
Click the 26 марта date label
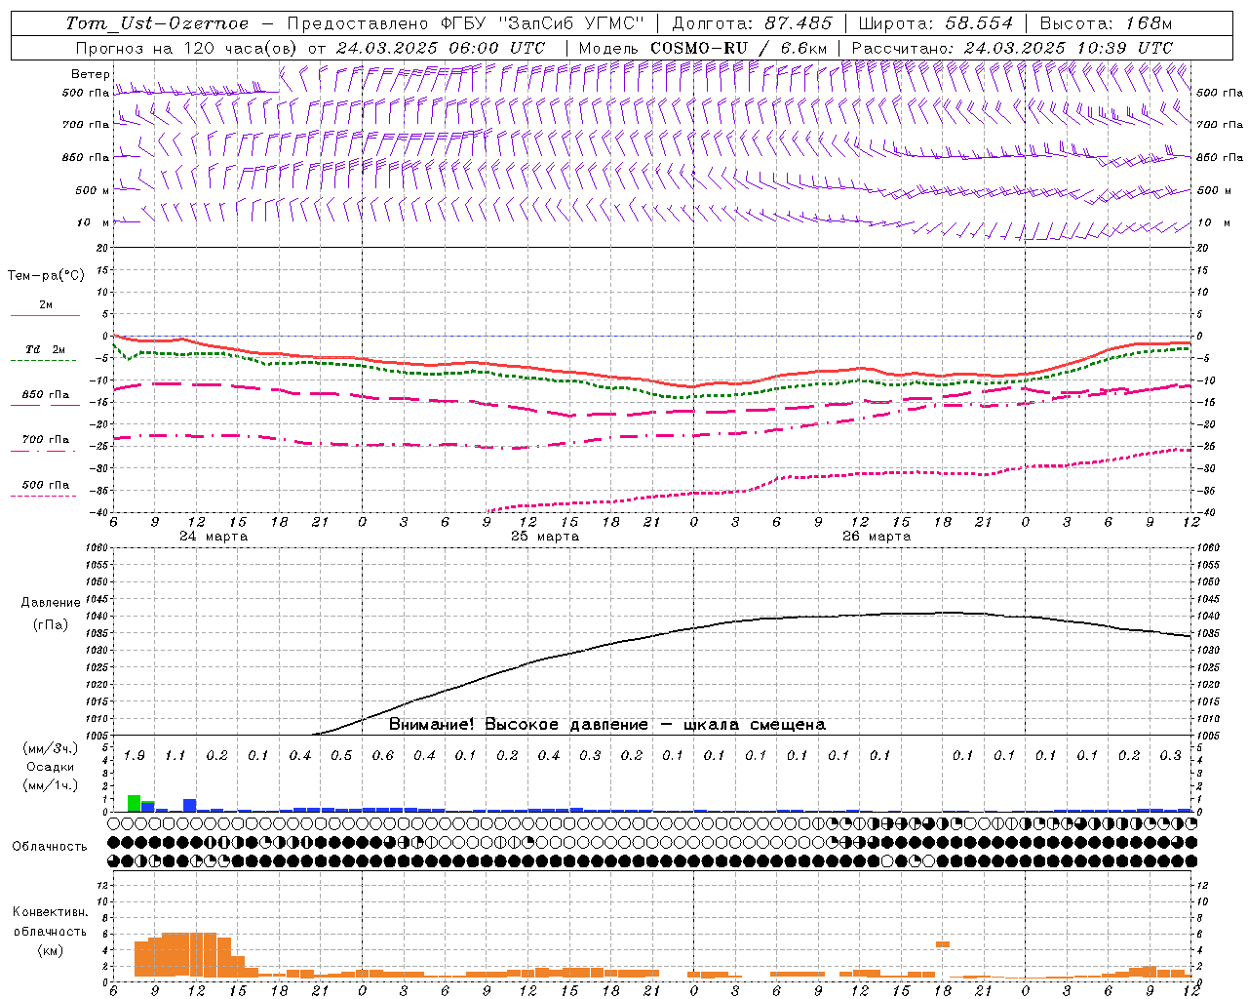coord(877,537)
